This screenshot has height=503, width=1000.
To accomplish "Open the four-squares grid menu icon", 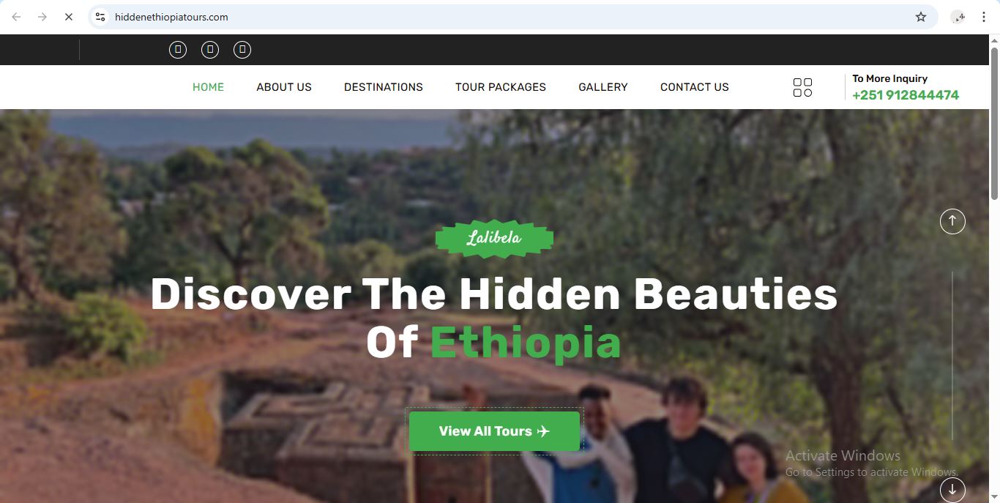I will (x=802, y=88).
